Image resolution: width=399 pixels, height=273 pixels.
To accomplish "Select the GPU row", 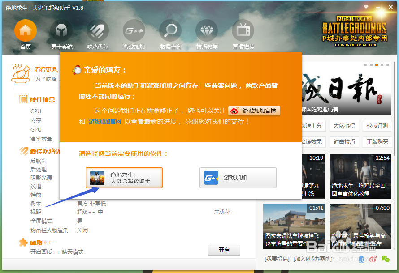I will [x=36, y=129].
